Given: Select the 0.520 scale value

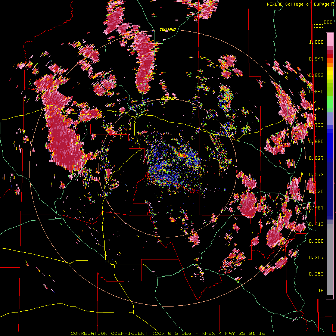Looking at the screenshot, I should point(316,192).
